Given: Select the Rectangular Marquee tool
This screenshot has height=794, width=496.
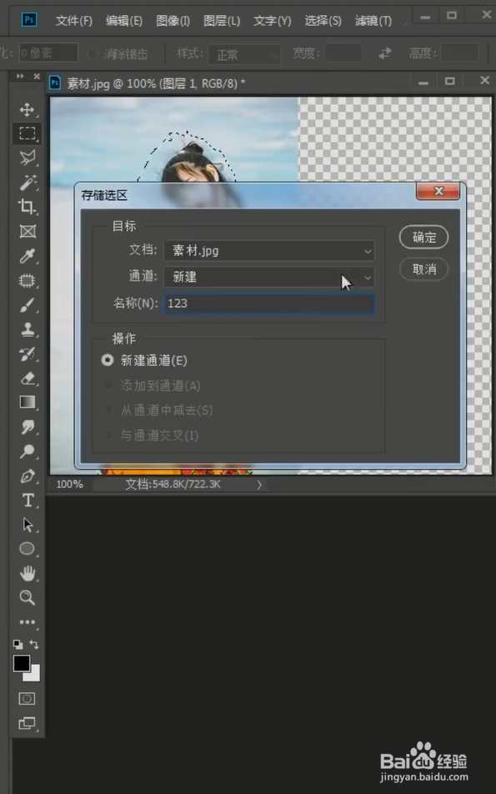Looking at the screenshot, I should click(27, 133).
